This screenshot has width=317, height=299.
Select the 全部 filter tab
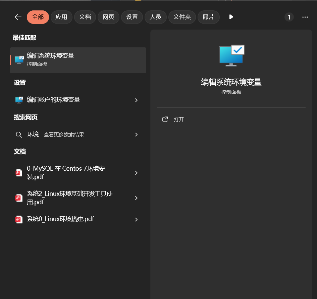coord(38,17)
